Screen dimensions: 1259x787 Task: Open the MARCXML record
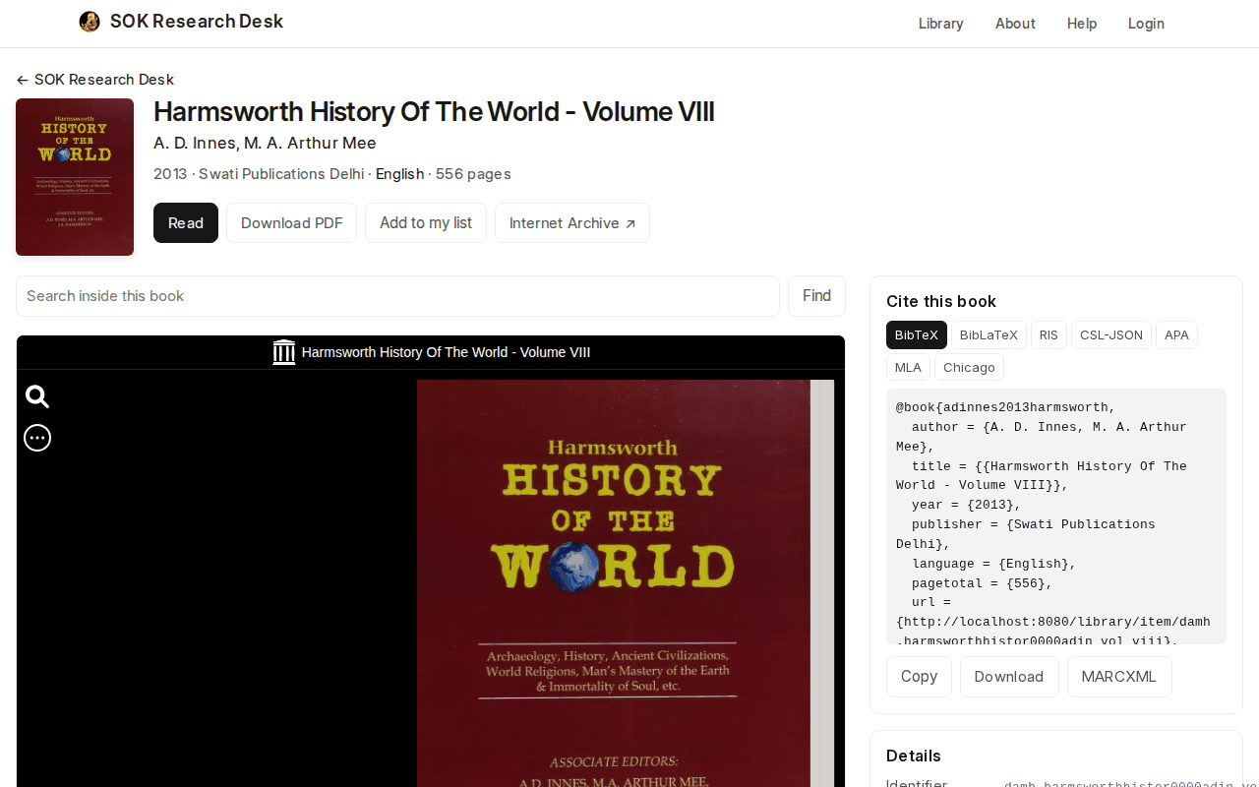pos(1119,677)
